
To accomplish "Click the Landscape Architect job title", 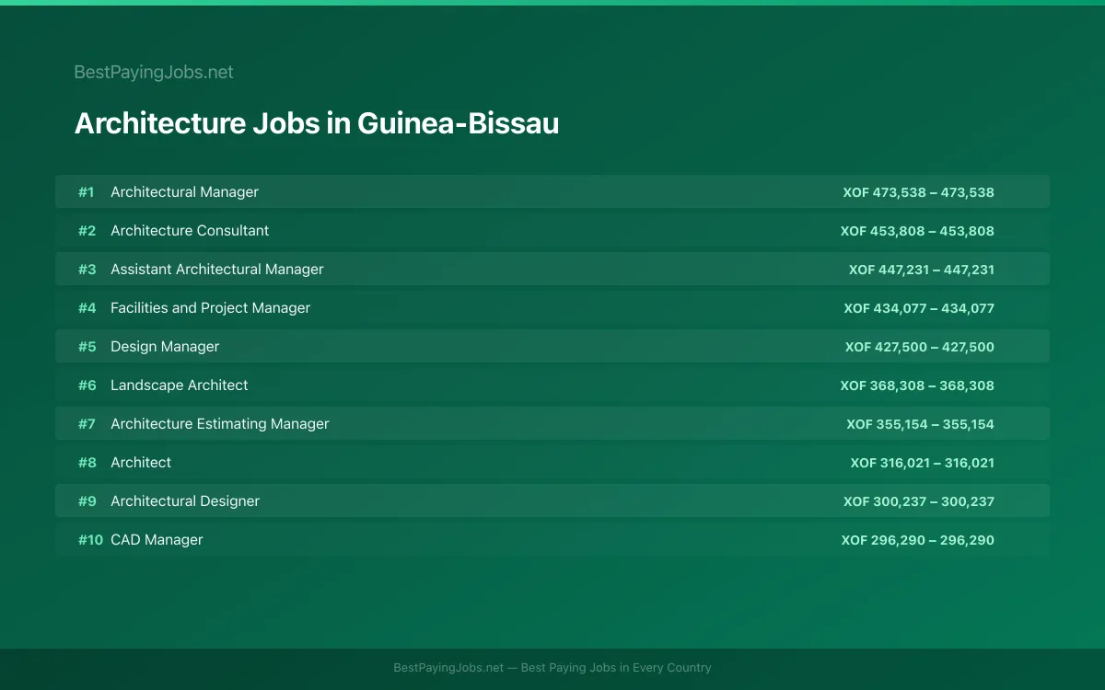I will [x=180, y=385].
